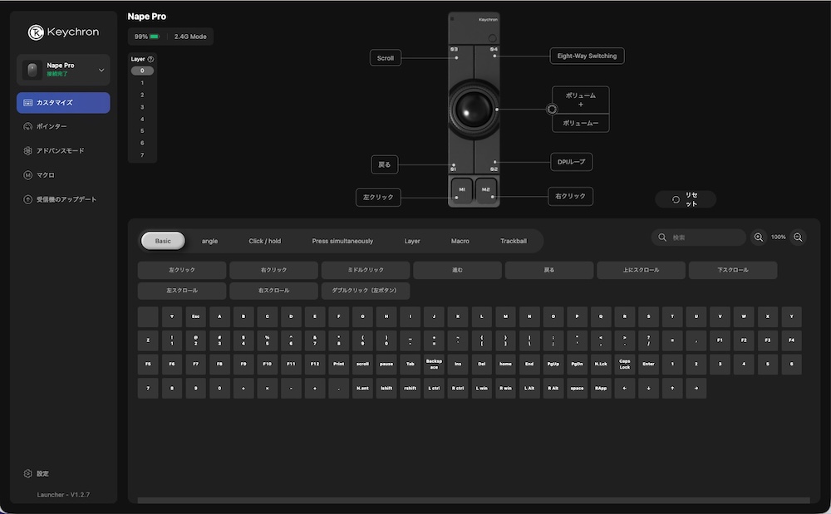The image size is (831, 514).
Task: Switch to the Macro assignment tab
Action: [460, 241]
